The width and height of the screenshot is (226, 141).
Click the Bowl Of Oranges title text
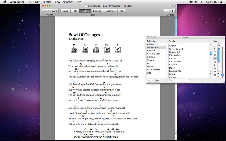click(84, 35)
